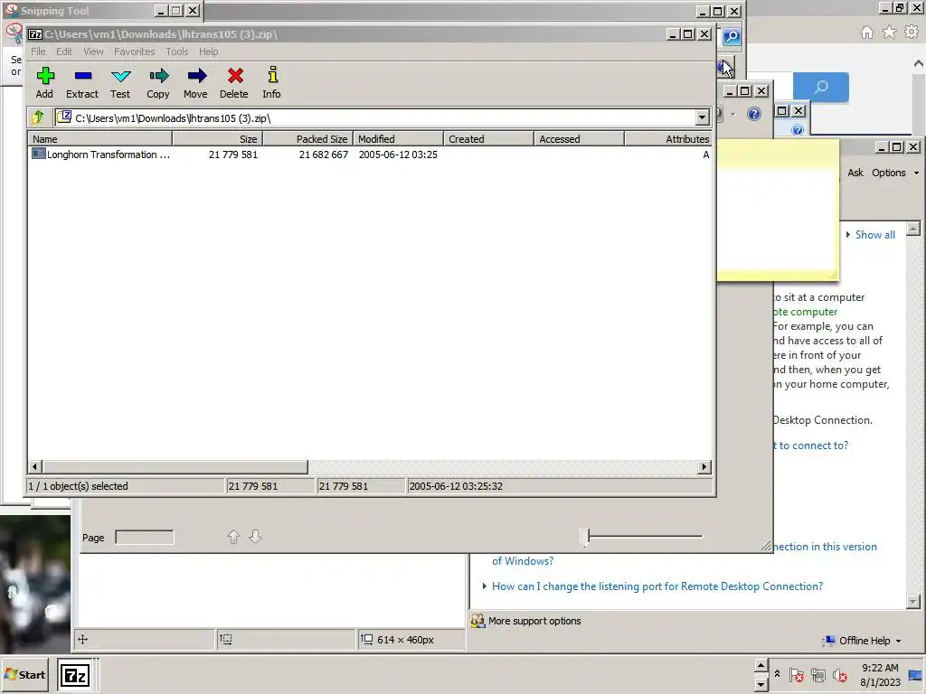Open the browser Home icon
926x694 pixels.
pyautogui.click(x=867, y=33)
